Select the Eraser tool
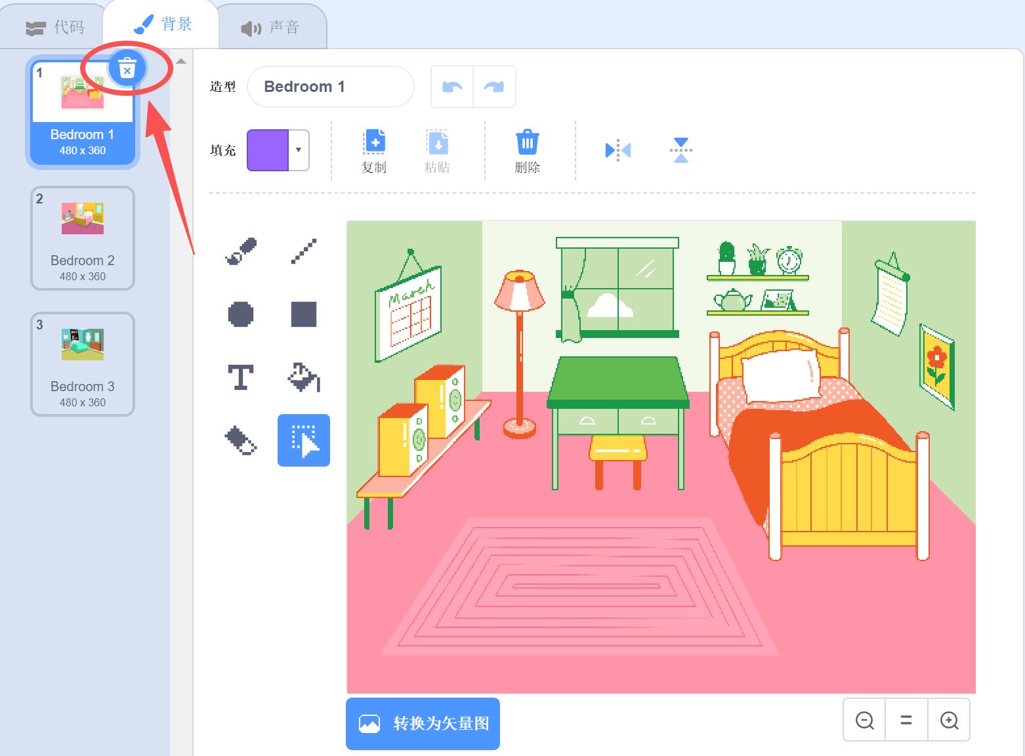The image size is (1025, 756). (x=241, y=440)
